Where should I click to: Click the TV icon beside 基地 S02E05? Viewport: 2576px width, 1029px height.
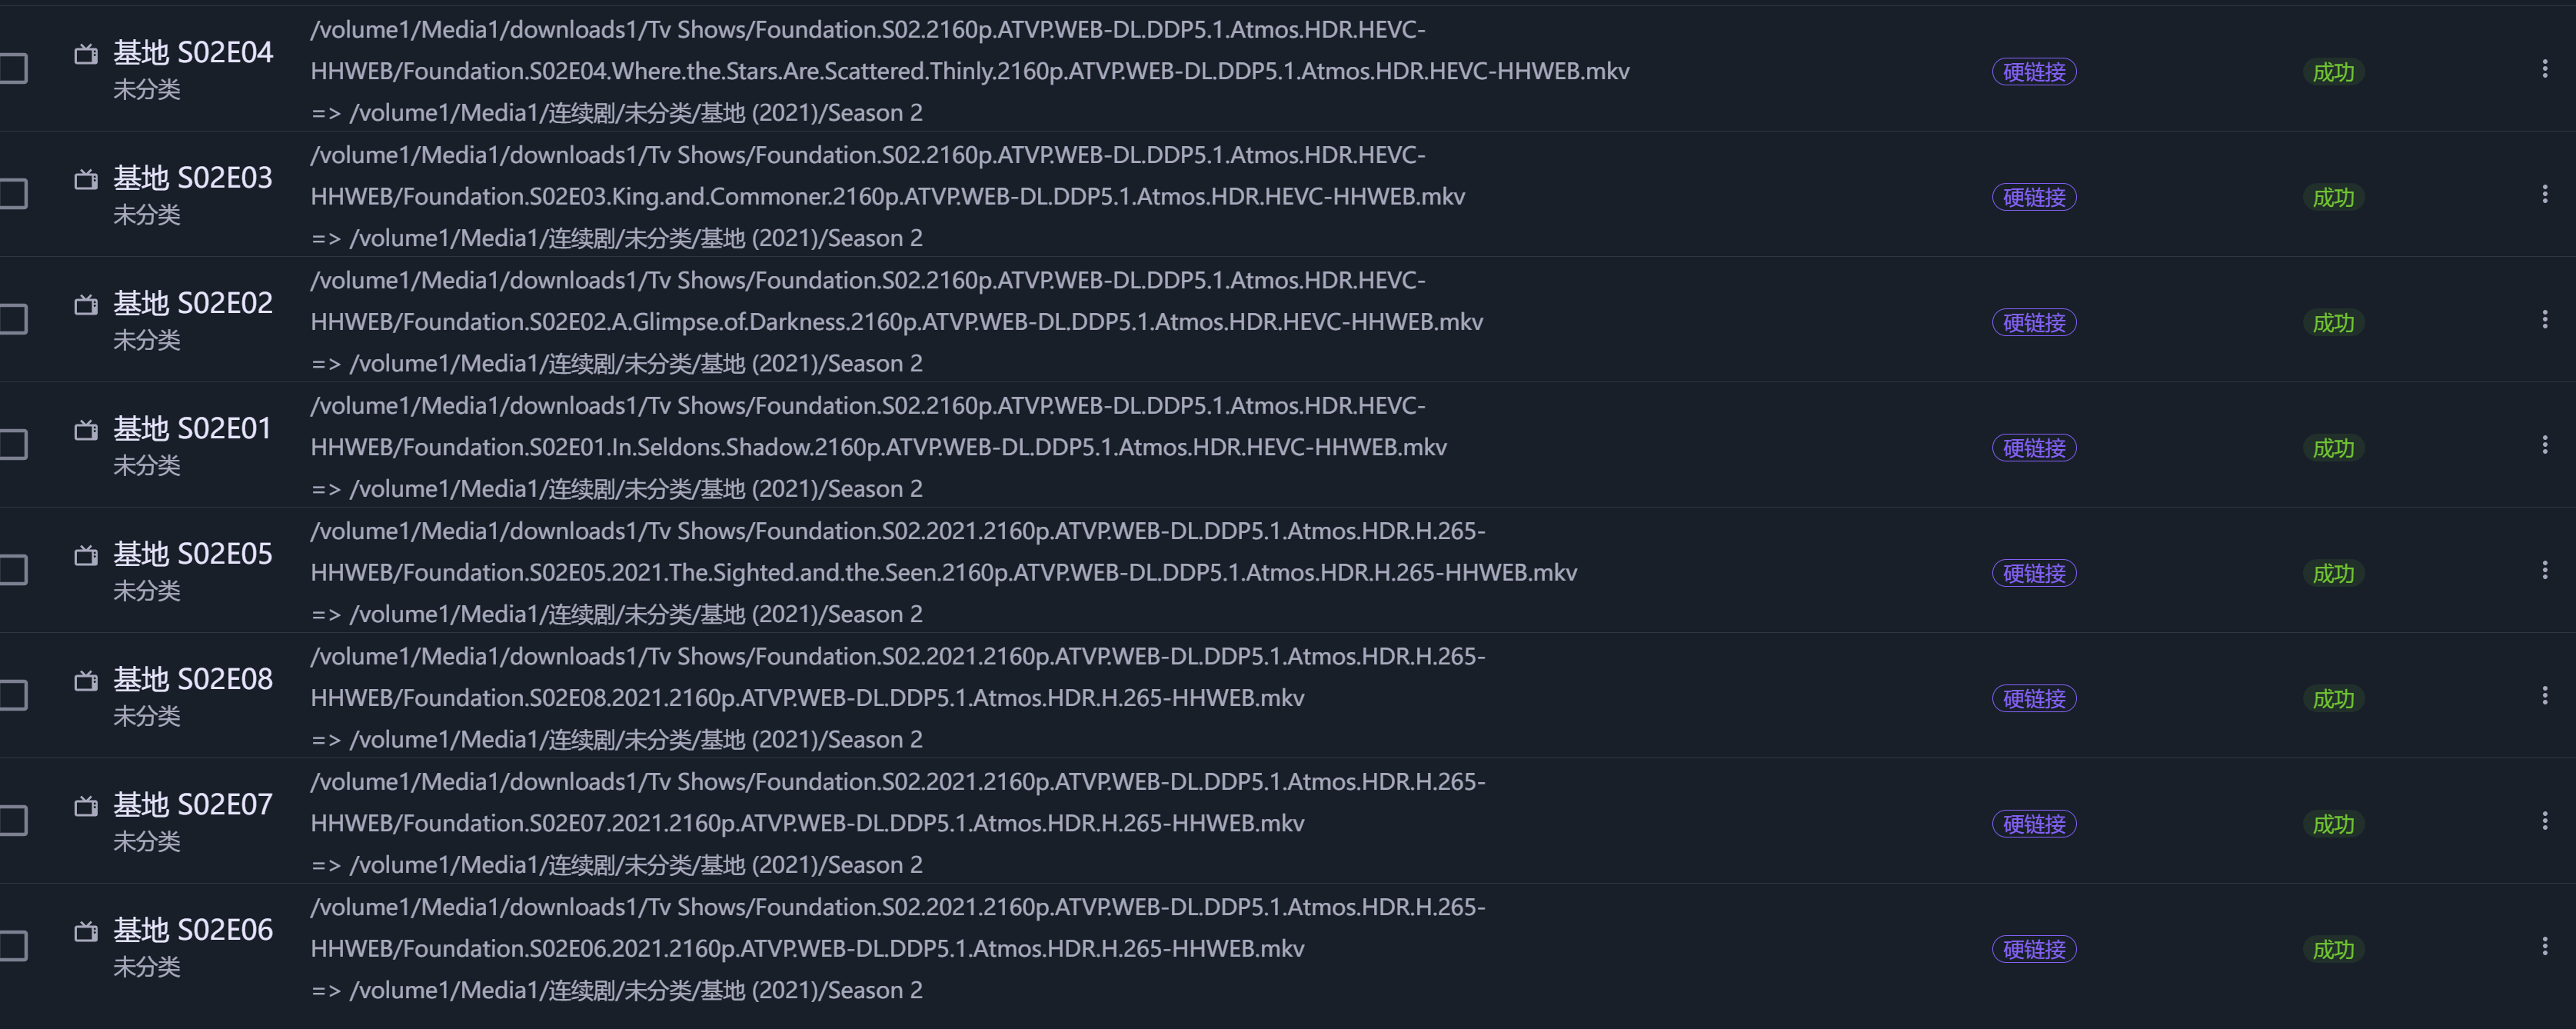tap(86, 557)
